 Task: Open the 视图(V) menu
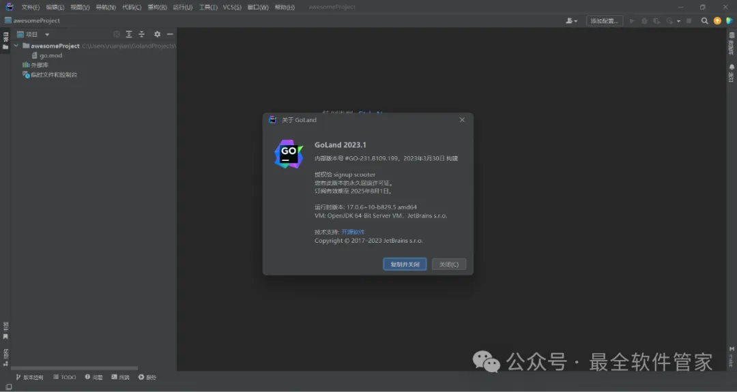pos(80,7)
